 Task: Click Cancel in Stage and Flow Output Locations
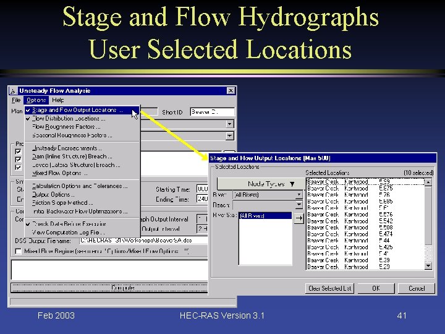[x=417, y=288]
